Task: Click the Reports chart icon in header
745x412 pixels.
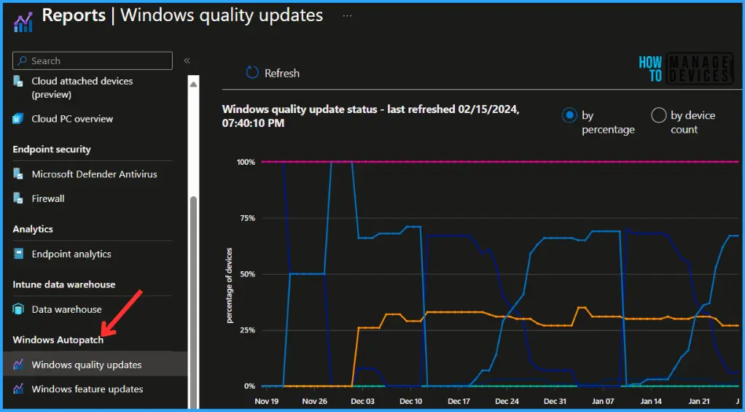Action: coord(23,23)
